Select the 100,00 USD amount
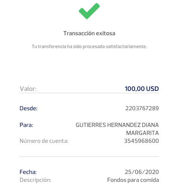Viewport: 182px width, 191px height. coord(142,89)
